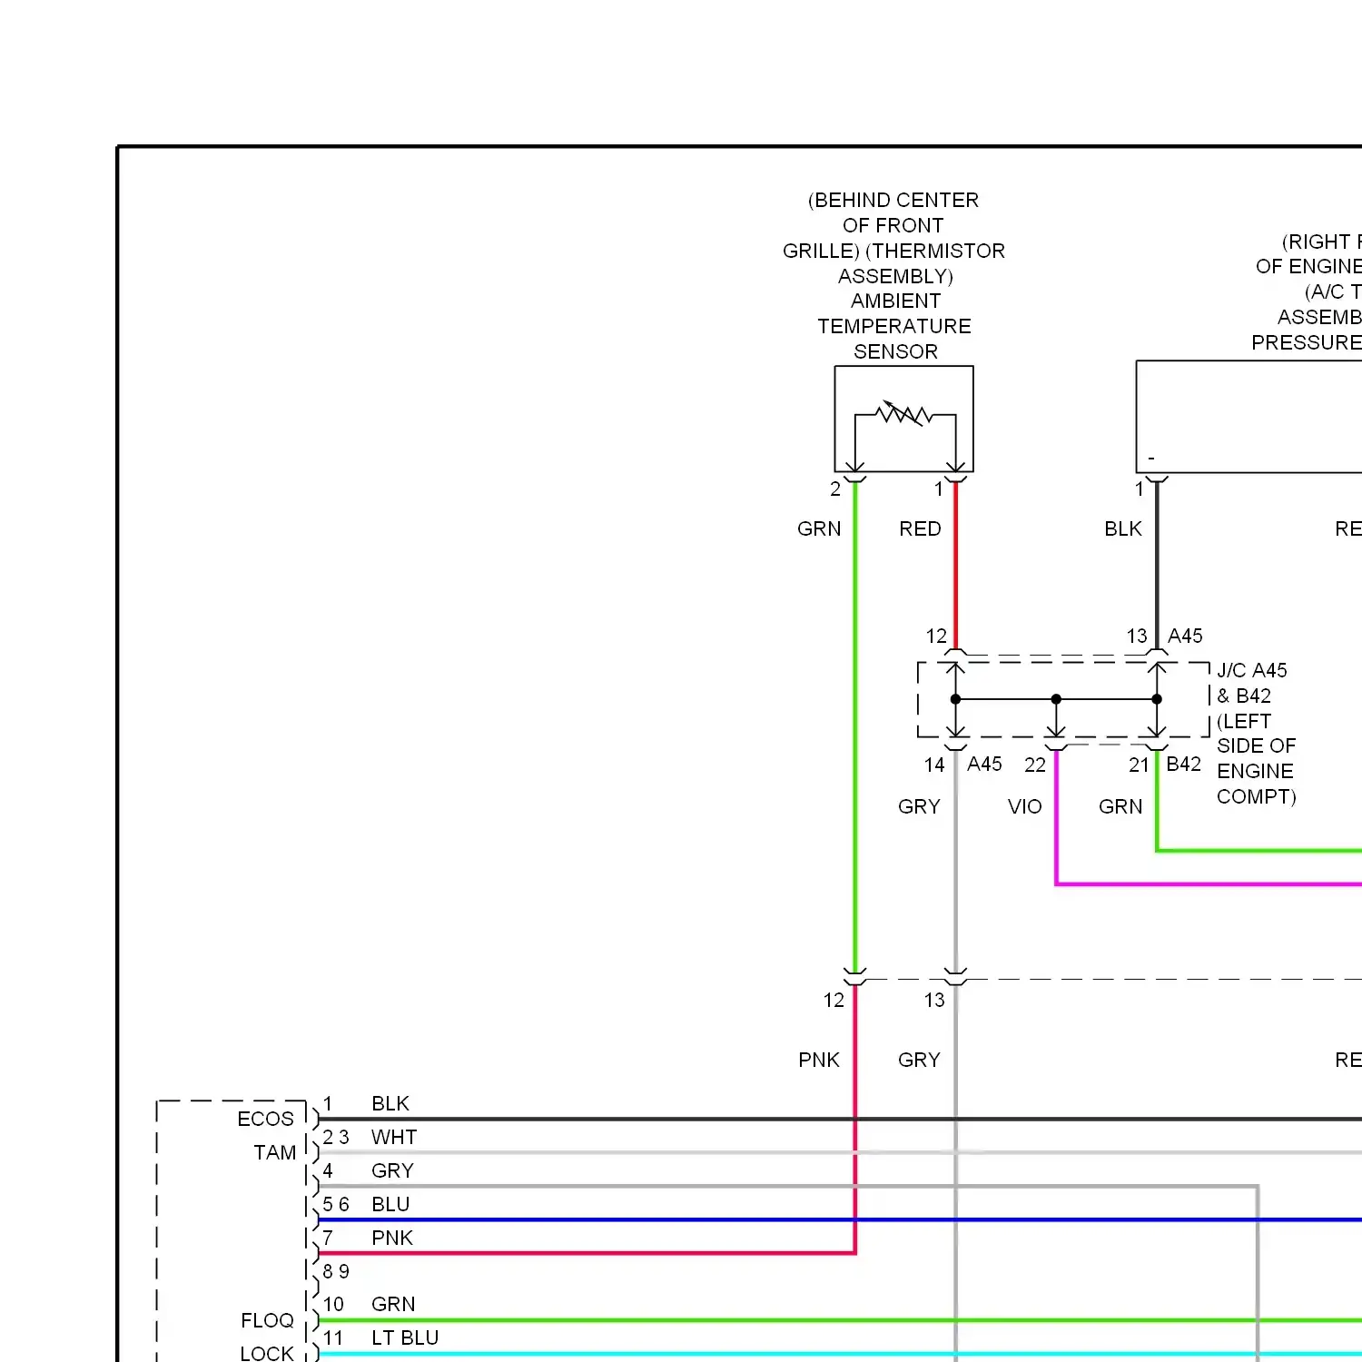Click the junction dot at center of J/C connector

point(1056,699)
